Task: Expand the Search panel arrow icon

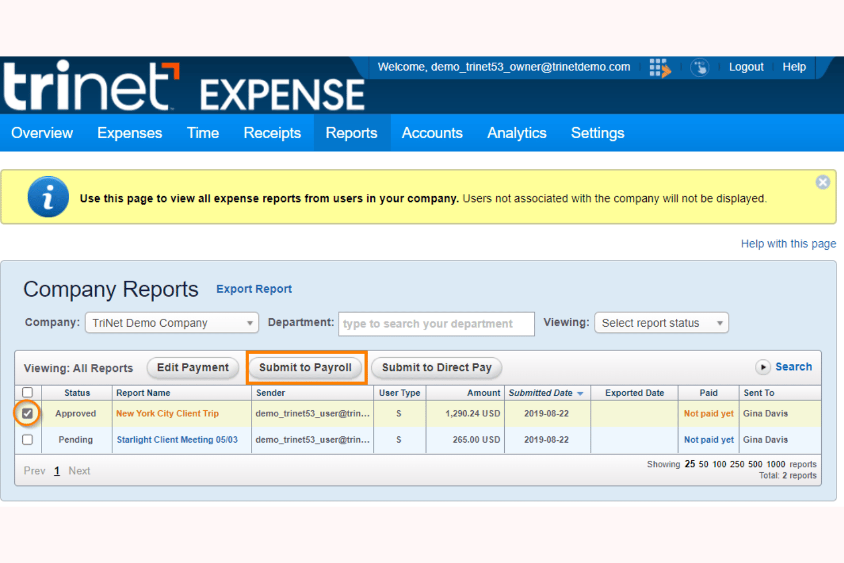Action: tap(763, 367)
